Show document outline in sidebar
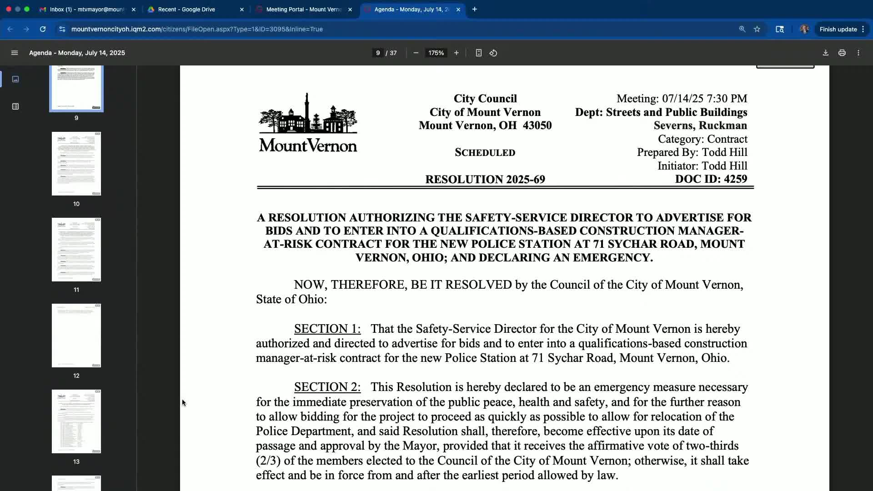873x491 pixels. (x=15, y=106)
